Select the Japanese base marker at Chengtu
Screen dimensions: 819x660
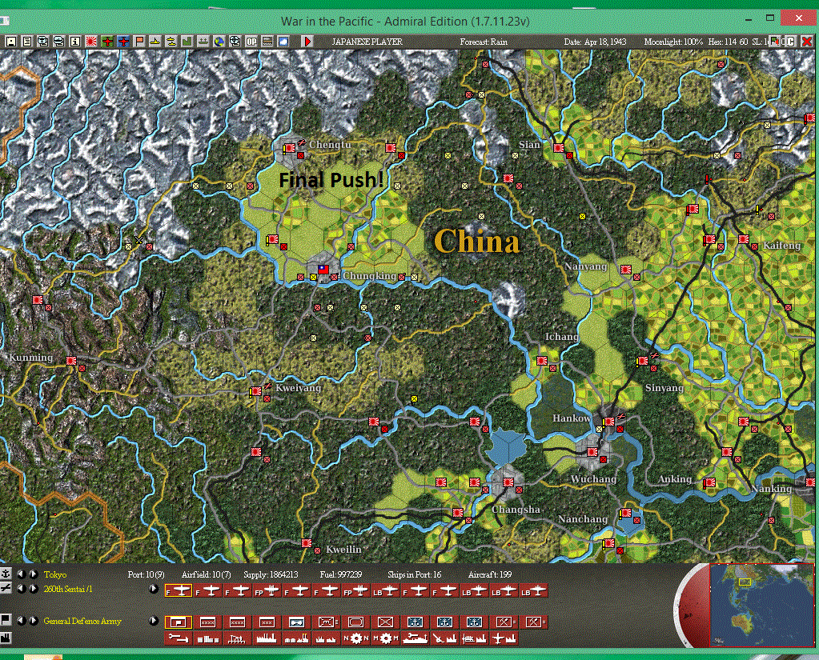pyautogui.click(x=290, y=148)
